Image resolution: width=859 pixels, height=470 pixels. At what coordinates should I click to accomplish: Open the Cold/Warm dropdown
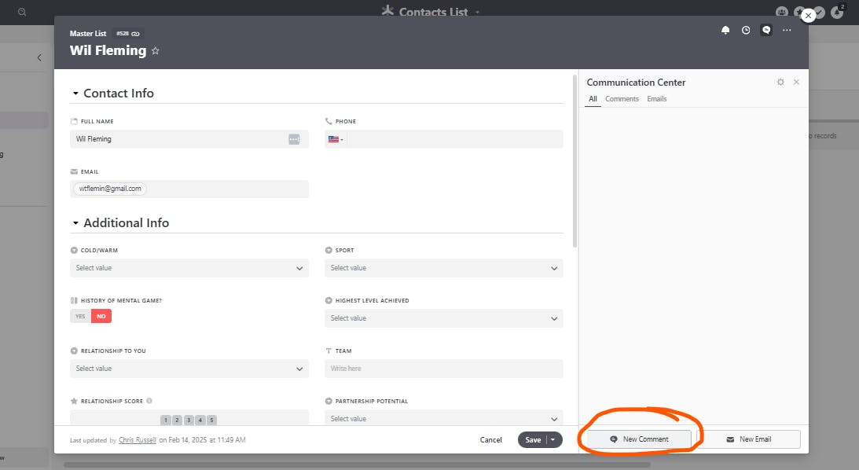[189, 268]
